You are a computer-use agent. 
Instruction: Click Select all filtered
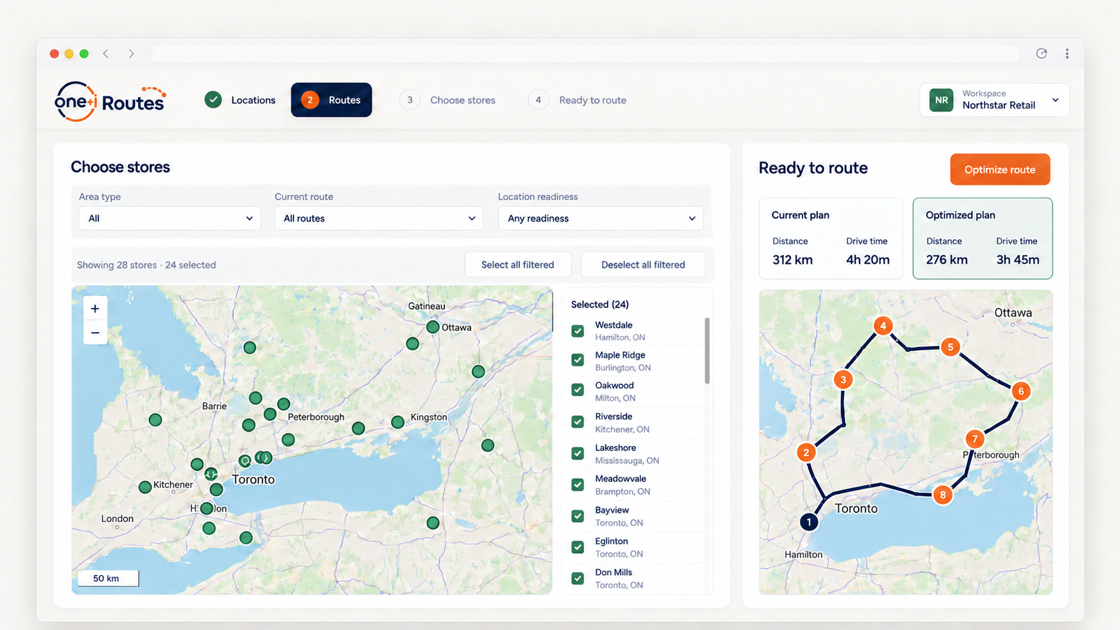pos(518,264)
